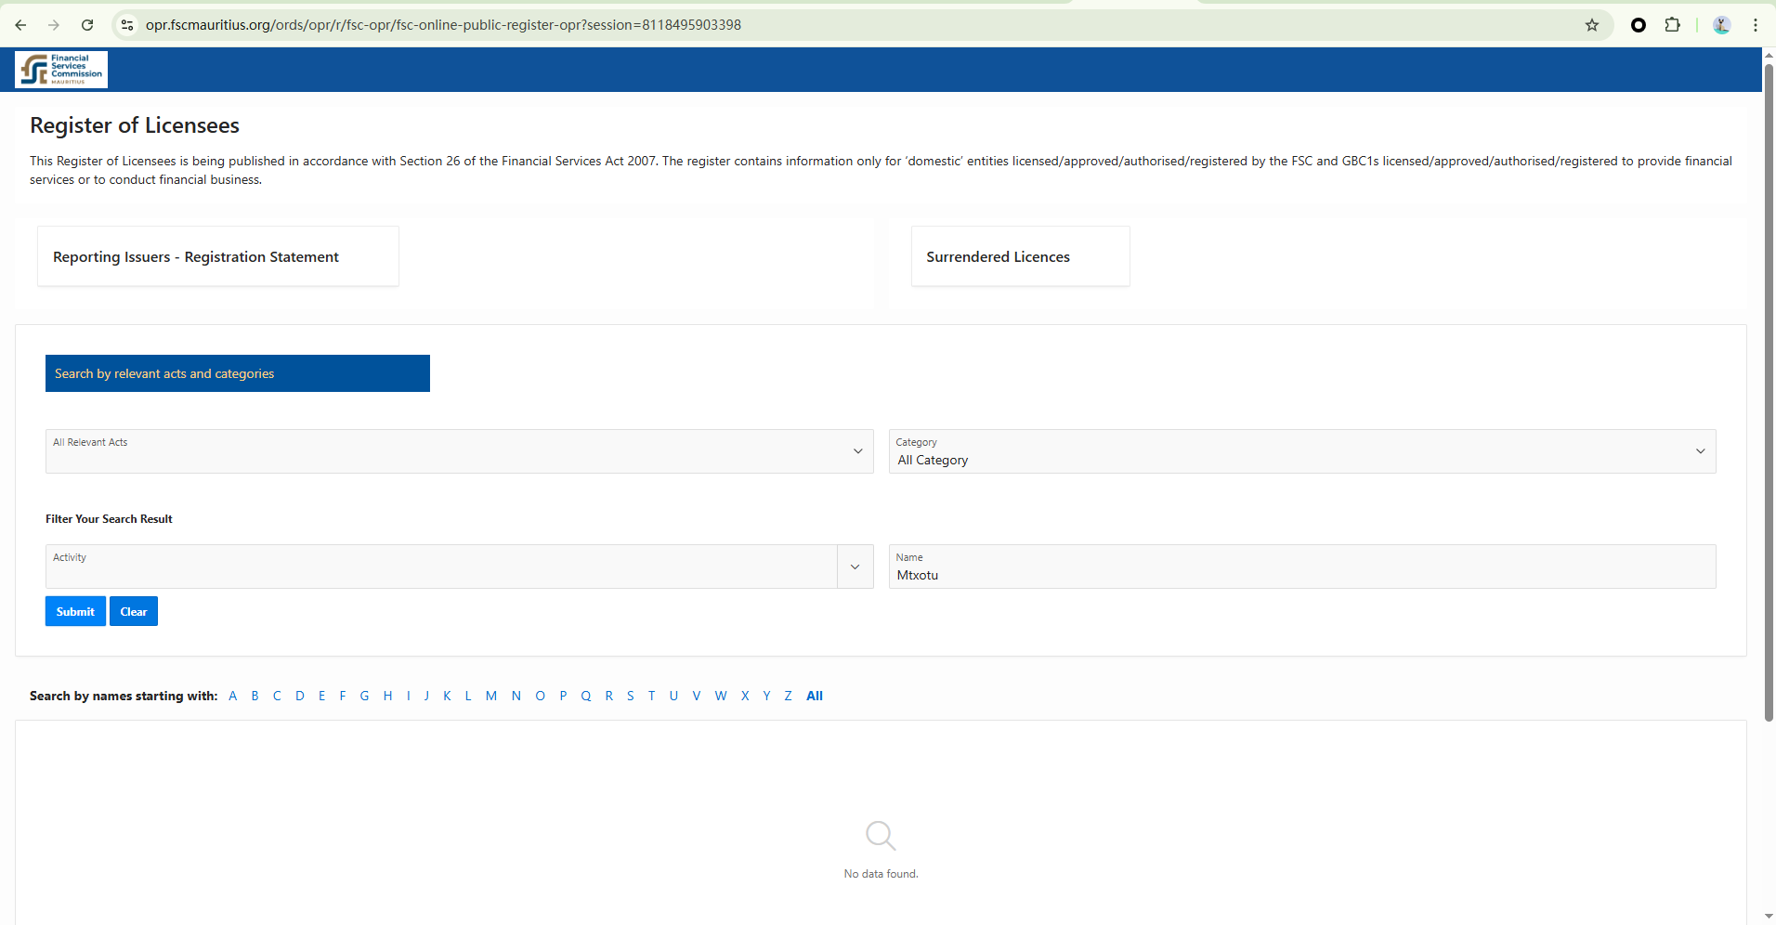Open the Surrendered Licences card

pos(998,257)
